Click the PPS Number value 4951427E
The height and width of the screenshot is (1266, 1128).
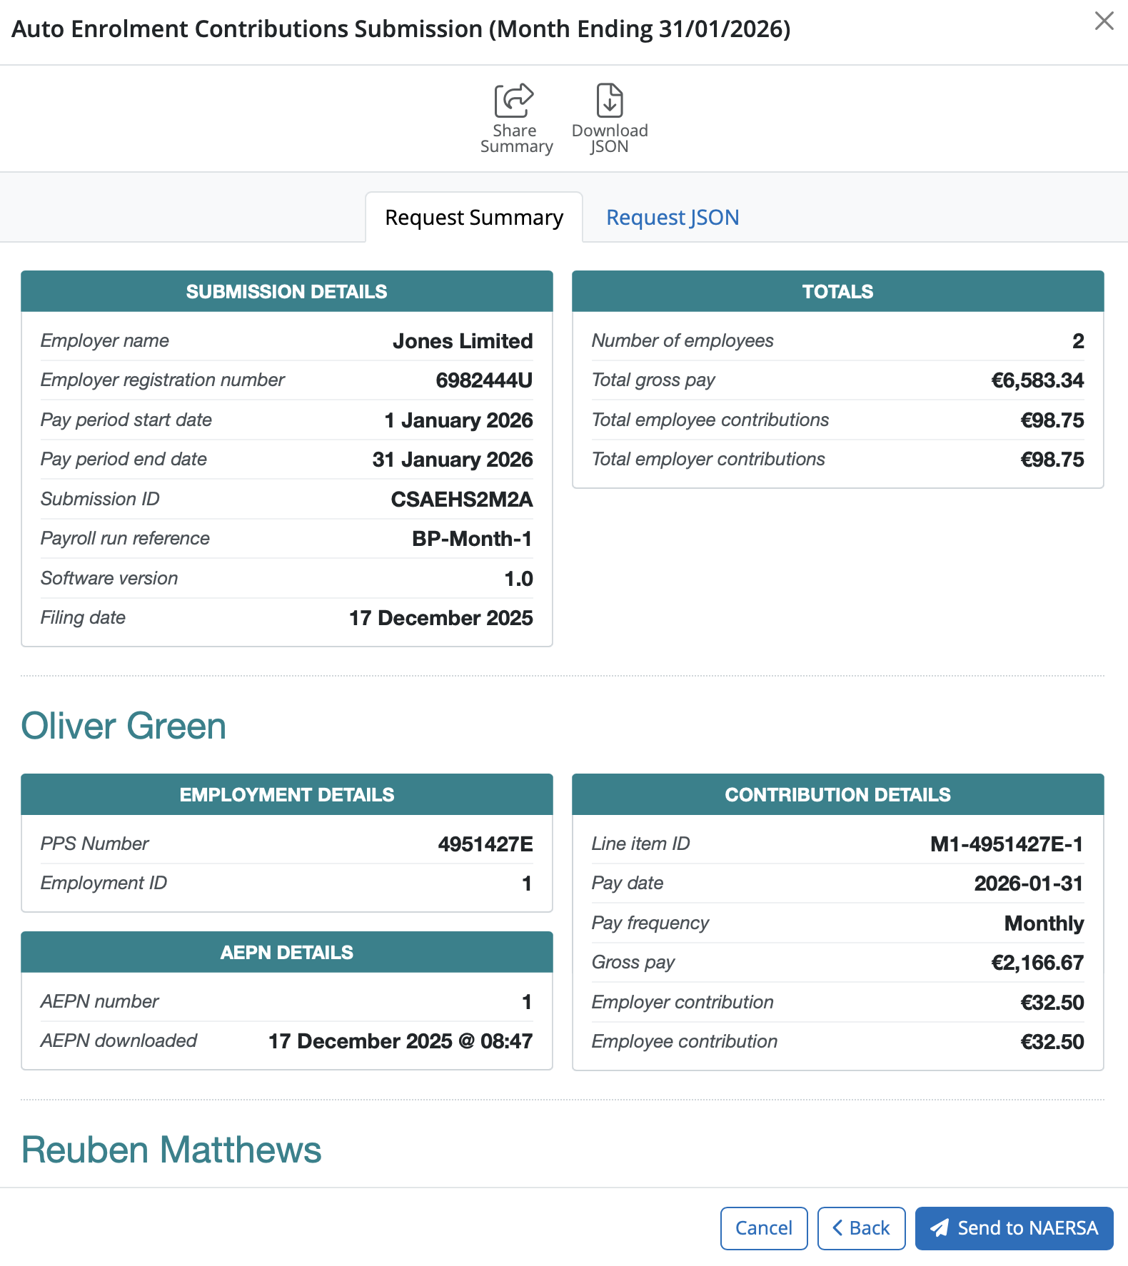click(485, 844)
